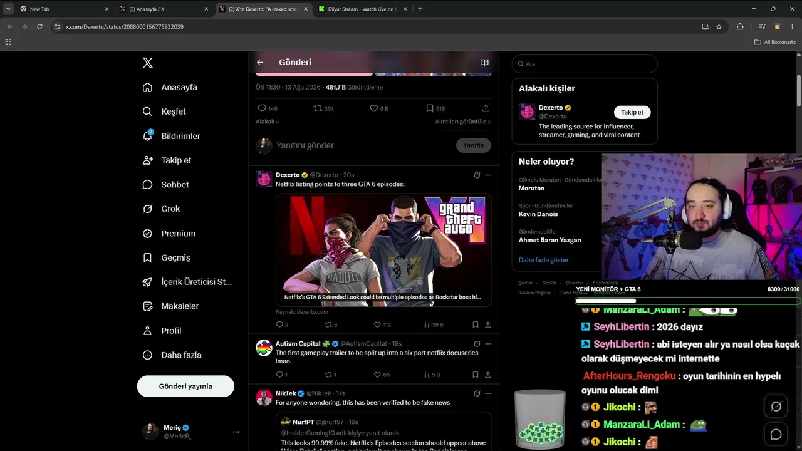This screenshot has height=451, width=802.
Task: Open the Ahmet Baran Yazgan trending topic
Action: click(x=549, y=240)
